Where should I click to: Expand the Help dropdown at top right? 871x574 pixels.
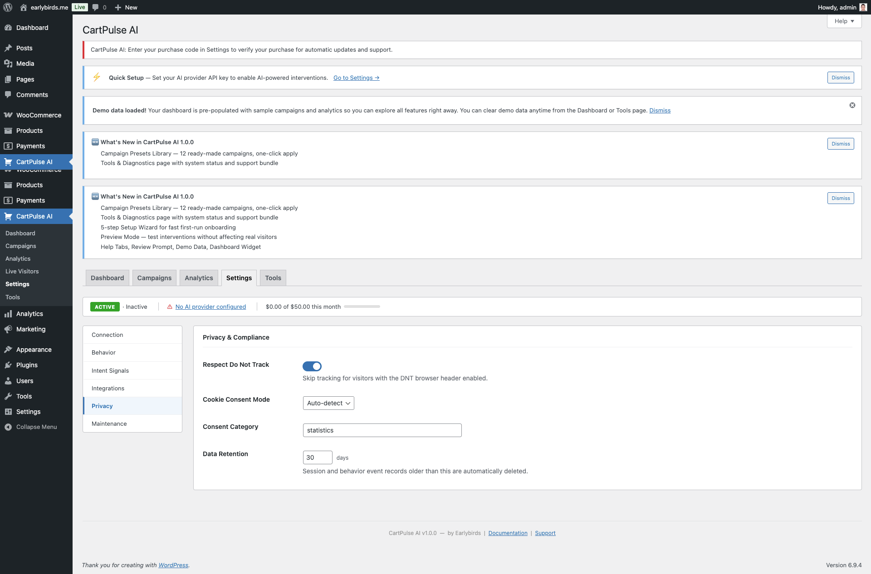click(844, 21)
